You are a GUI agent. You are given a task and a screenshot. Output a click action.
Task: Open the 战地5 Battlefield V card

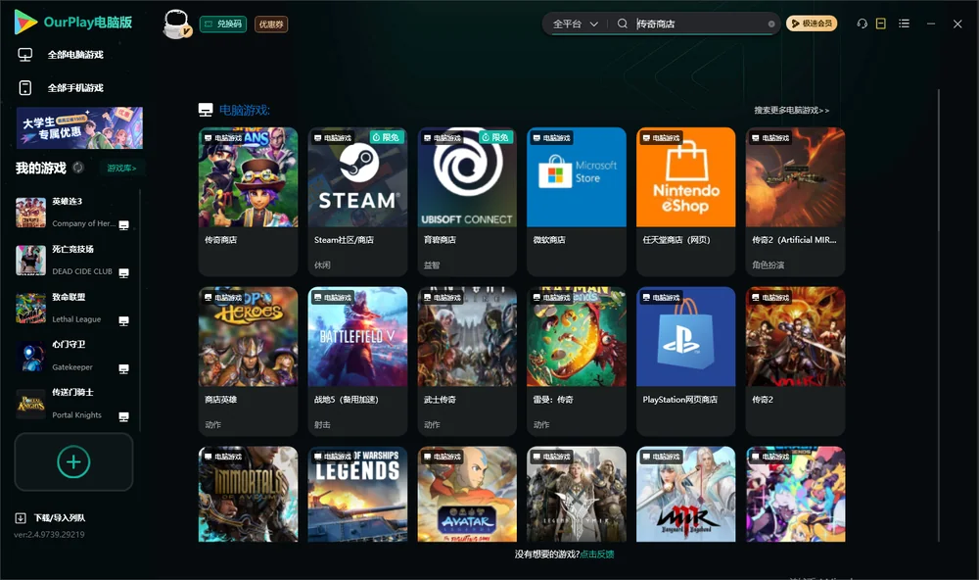[x=357, y=362]
